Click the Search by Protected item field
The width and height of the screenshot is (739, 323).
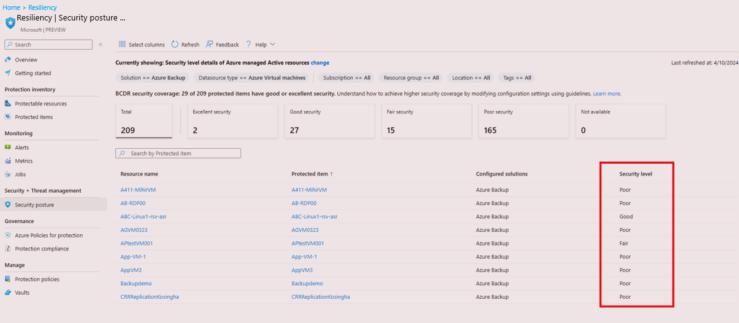tap(178, 153)
